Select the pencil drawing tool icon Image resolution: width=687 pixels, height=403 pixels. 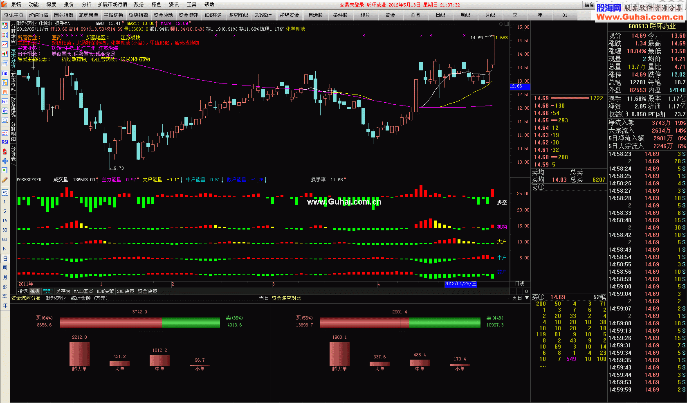pos(5,180)
